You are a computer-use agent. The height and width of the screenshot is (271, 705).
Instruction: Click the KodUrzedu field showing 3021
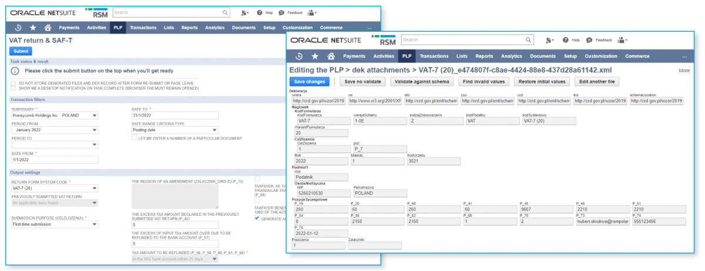tap(433, 161)
